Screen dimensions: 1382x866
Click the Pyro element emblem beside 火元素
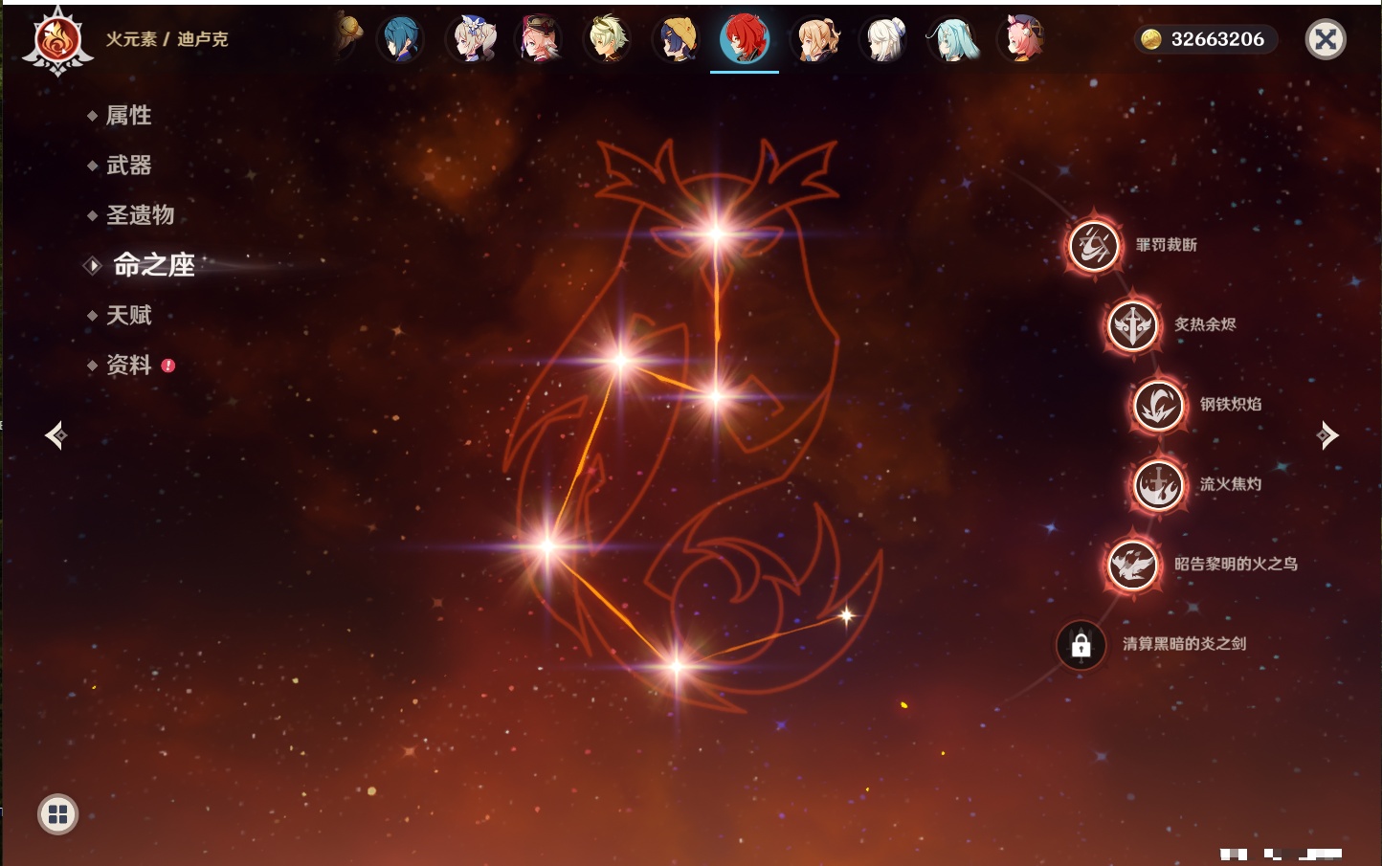click(57, 40)
